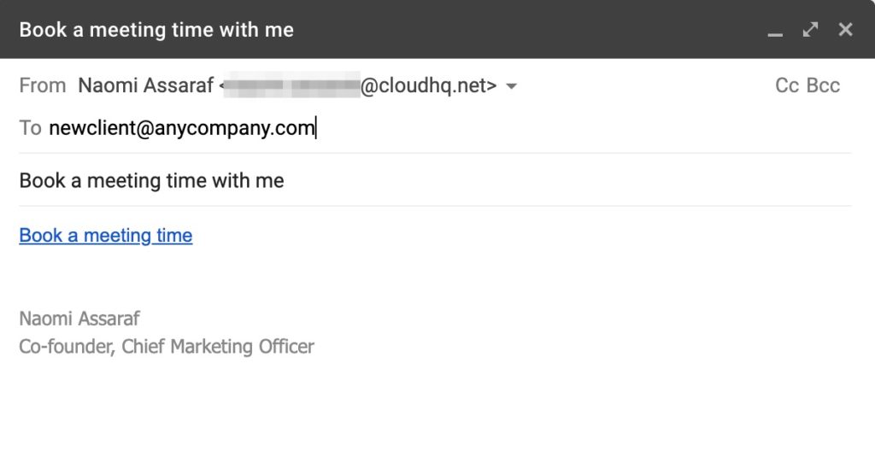Click the blurred part of sender email
Screen dimensions: 875x463
[x=291, y=85]
